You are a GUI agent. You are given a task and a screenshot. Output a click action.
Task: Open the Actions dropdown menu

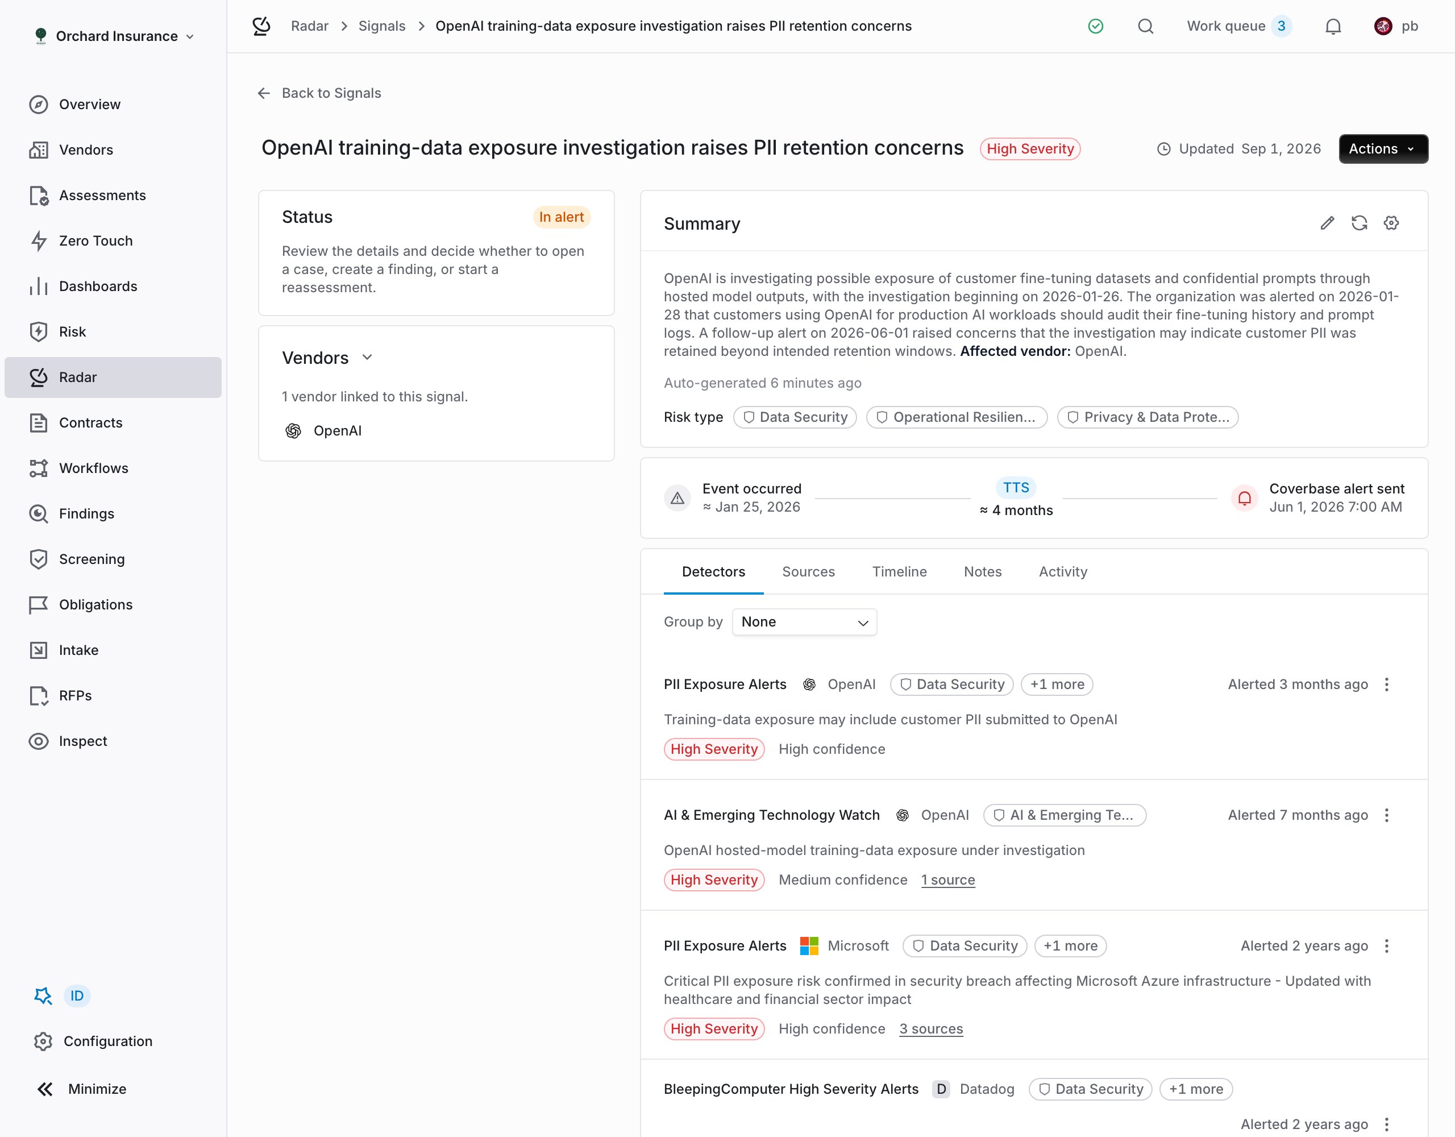(1383, 148)
